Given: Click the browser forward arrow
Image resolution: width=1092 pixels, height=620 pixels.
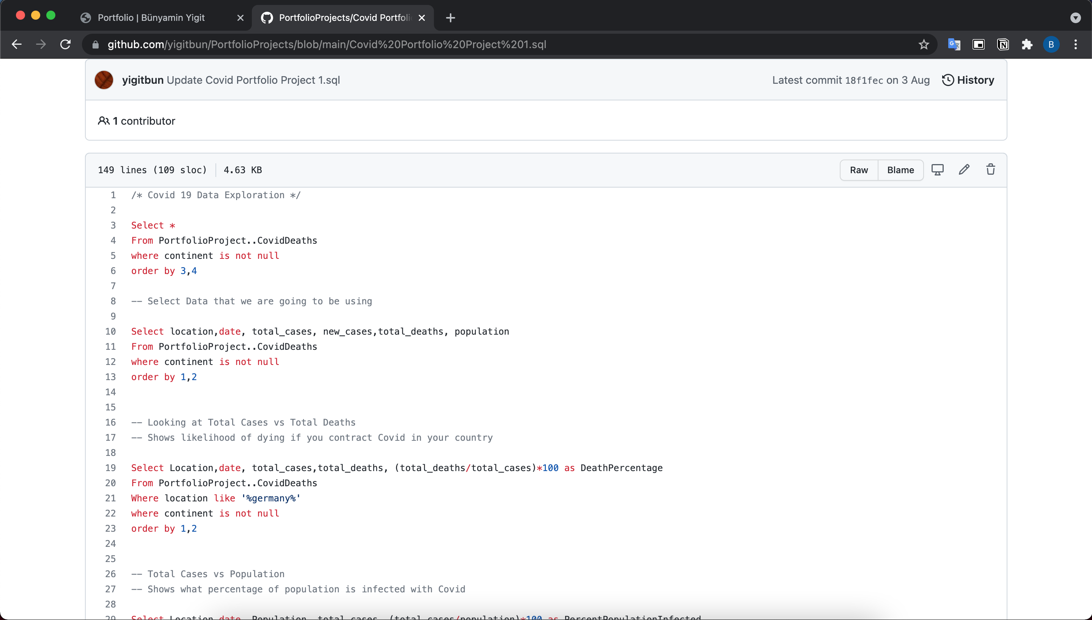Looking at the screenshot, I should (41, 44).
